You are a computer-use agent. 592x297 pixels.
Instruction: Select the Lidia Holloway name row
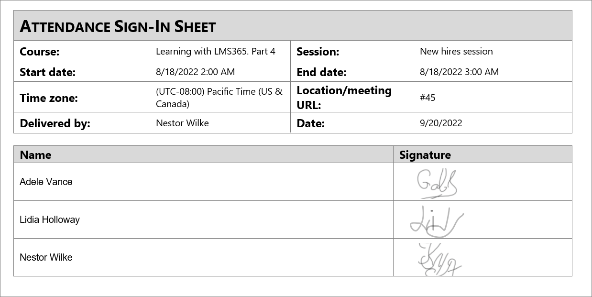(50, 220)
